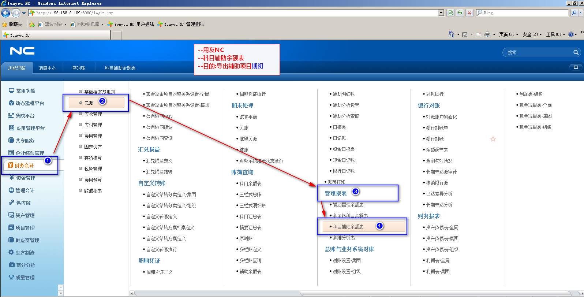Click the favorite star beside 银行对账
Viewport: 584px width, 297px height.
493,139
